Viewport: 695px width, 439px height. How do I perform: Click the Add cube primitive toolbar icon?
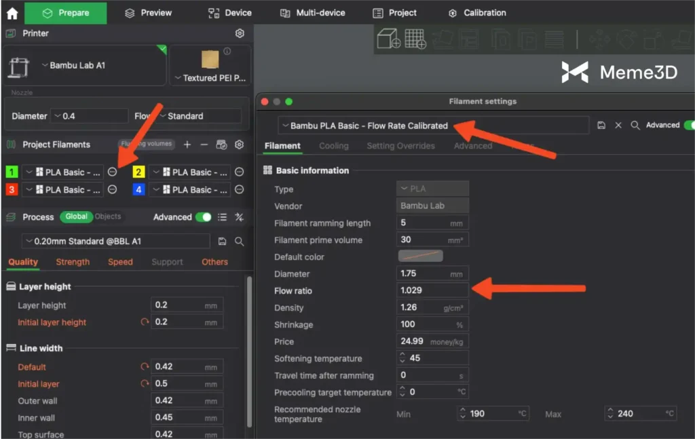coord(389,39)
